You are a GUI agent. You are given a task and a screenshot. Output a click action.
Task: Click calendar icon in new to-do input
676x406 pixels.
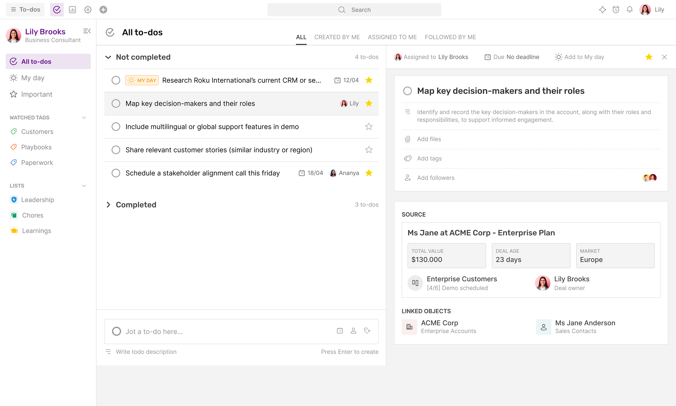pyautogui.click(x=340, y=331)
